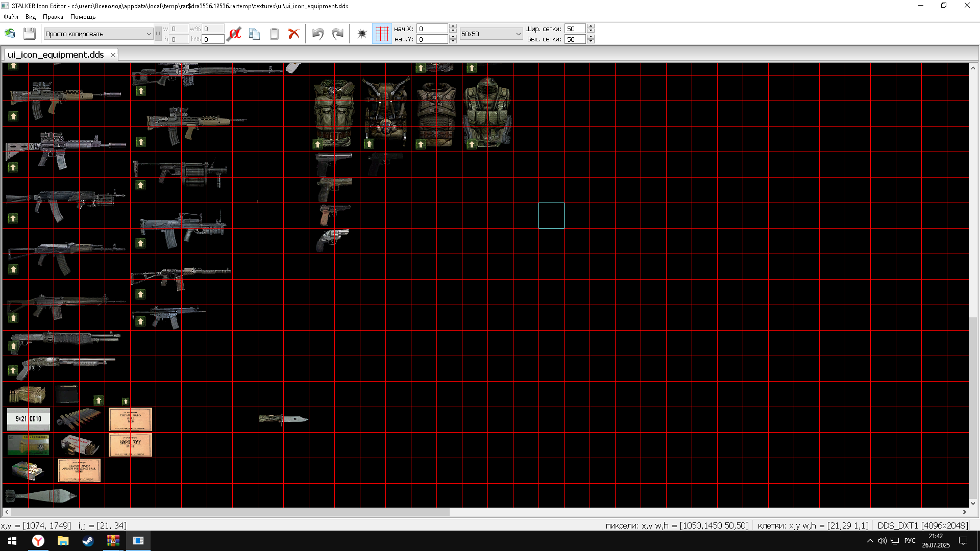Select the heavy green armor with helmet
Screen dimensions: 980x551
click(487, 112)
